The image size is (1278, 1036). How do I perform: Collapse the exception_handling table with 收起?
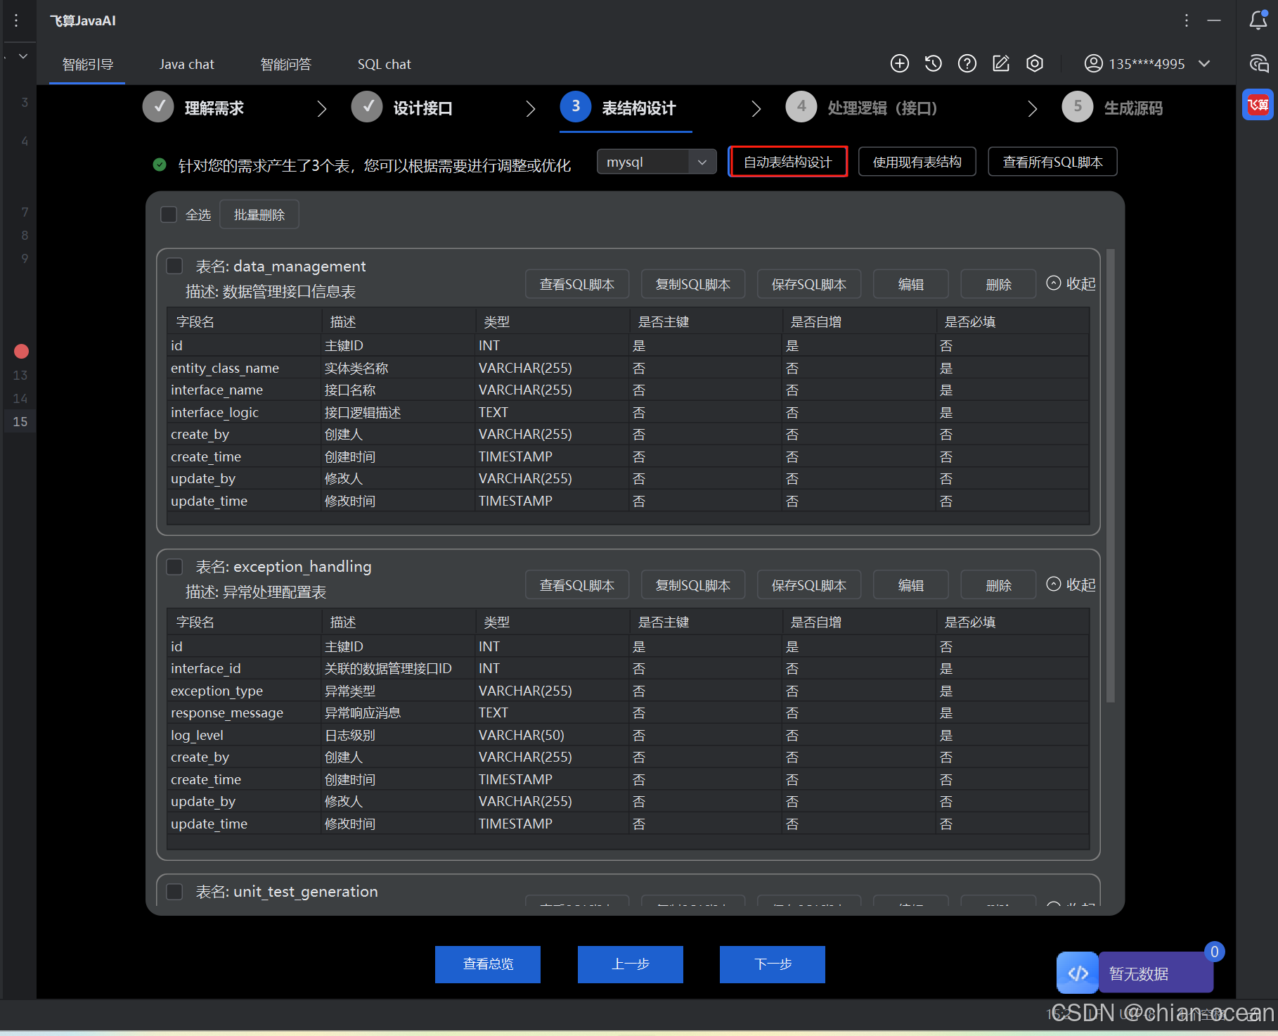1071,584
